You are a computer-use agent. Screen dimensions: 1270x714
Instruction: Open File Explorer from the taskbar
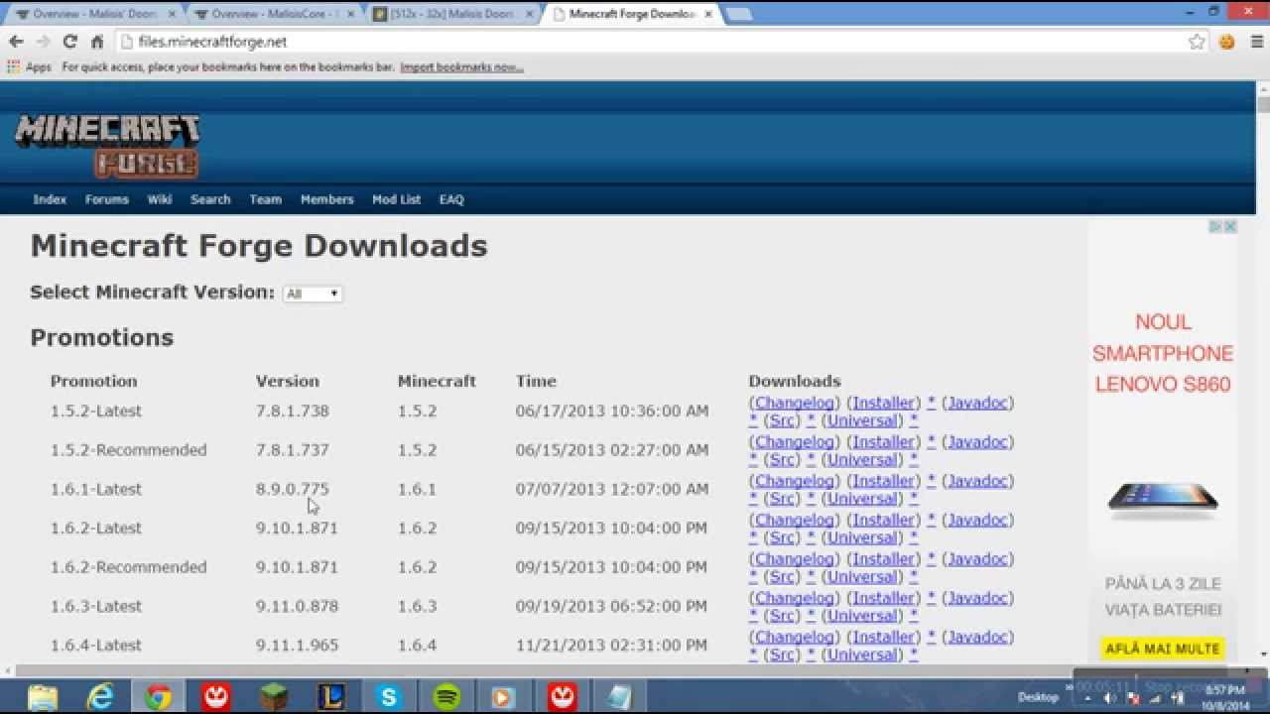click(43, 697)
